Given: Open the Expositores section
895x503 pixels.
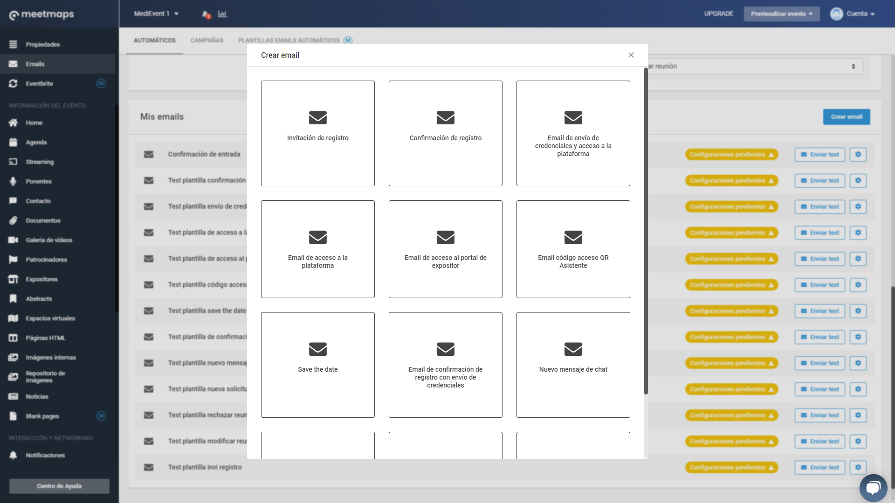Looking at the screenshot, I should point(58,279).
